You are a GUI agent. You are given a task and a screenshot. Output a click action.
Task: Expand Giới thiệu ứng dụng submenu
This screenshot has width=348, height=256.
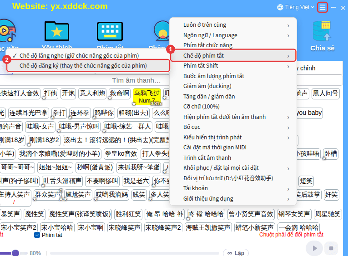(x=233, y=199)
